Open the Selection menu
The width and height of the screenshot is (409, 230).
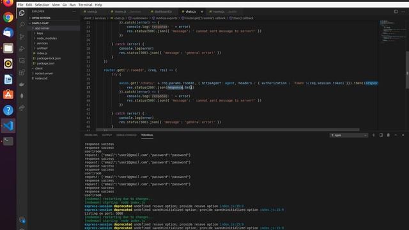(x=42, y=4)
